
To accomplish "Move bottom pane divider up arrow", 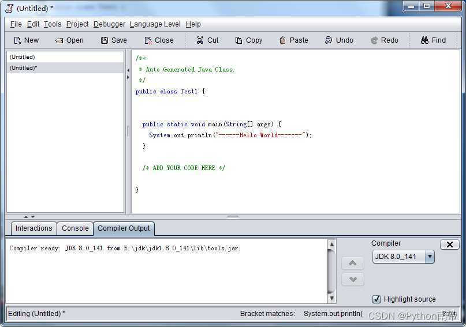I will pyautogui.click(x=26, y=217).
